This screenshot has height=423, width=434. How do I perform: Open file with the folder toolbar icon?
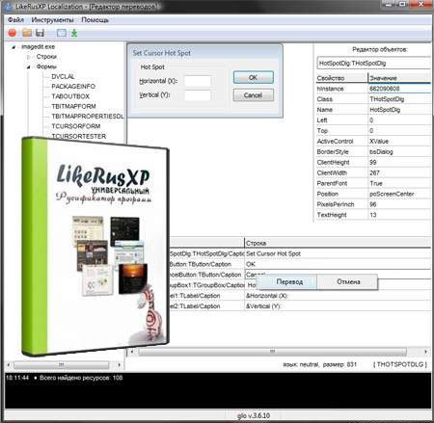click(x=27, y=33)
